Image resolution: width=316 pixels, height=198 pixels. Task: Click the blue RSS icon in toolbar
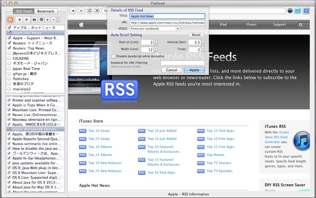[306, 11]
